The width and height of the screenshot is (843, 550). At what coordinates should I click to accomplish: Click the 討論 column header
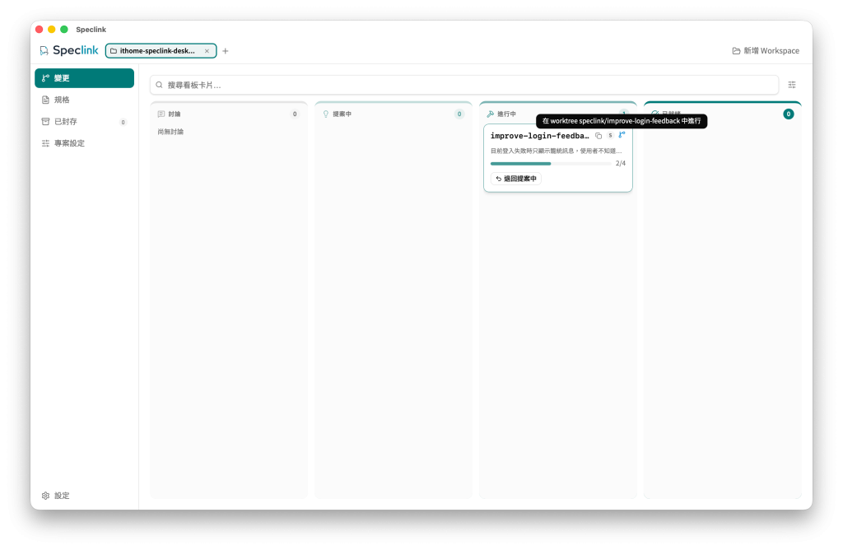(x=229, y=114)
